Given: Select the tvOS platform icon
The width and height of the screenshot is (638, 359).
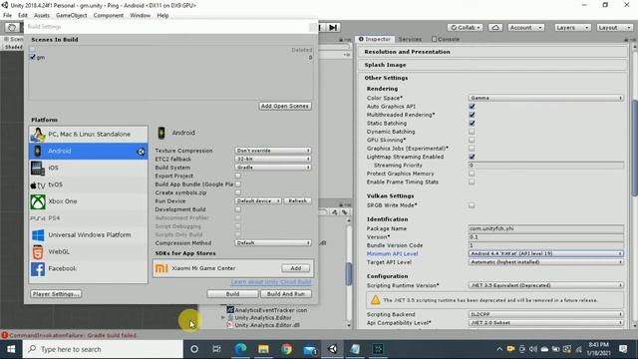Looking at the screenshot, I should pos(38,184).
